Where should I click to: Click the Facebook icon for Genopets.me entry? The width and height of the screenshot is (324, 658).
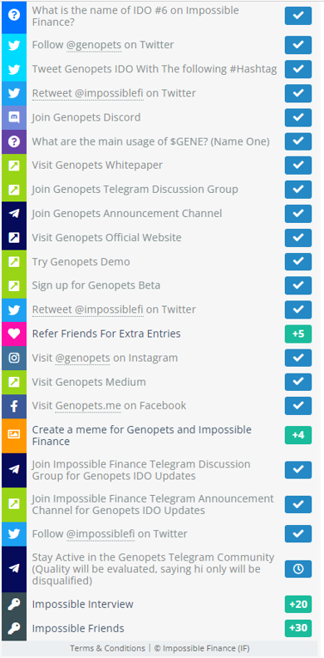click(14, 406)
